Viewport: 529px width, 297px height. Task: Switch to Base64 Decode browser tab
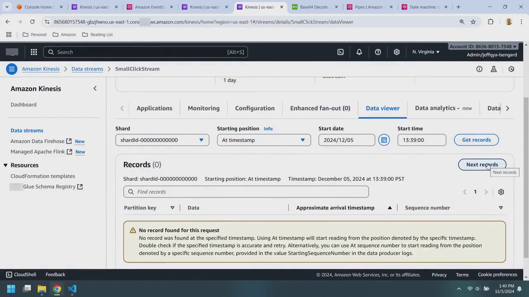point(314,7)
